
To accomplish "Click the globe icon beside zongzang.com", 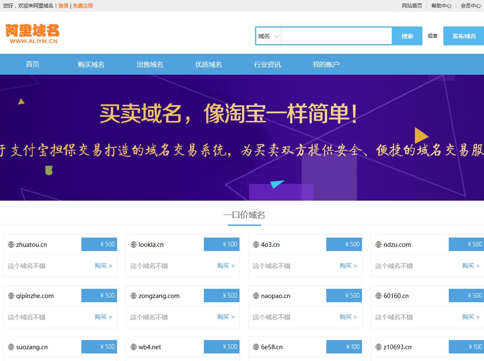I will pyautogui.click(x=134, y=296).
